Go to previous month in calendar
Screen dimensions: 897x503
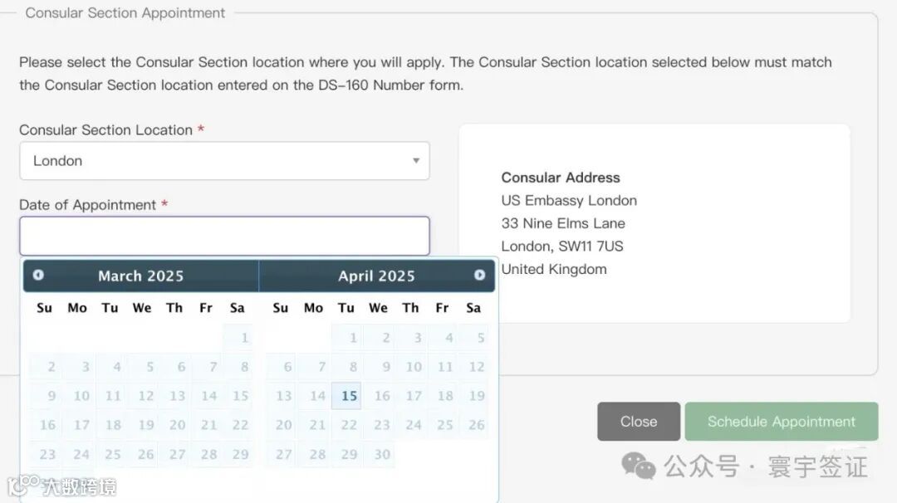click(x=38, y=276)
